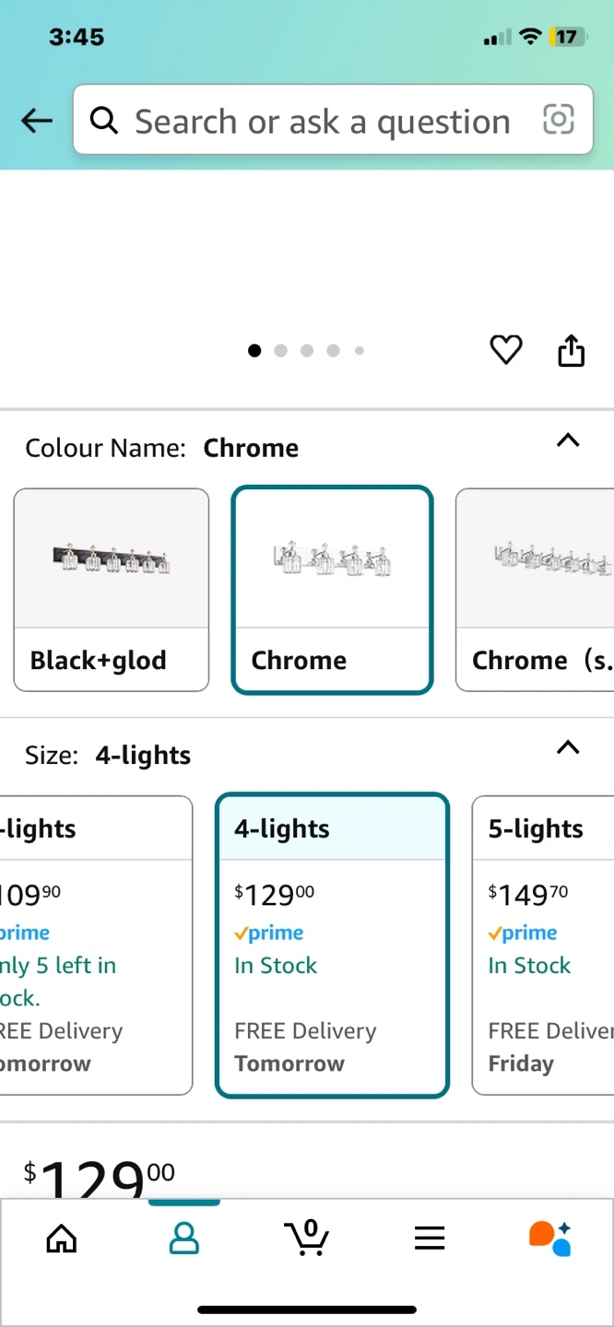
Task: Go to Home tab
Action: pos(62,1239)
